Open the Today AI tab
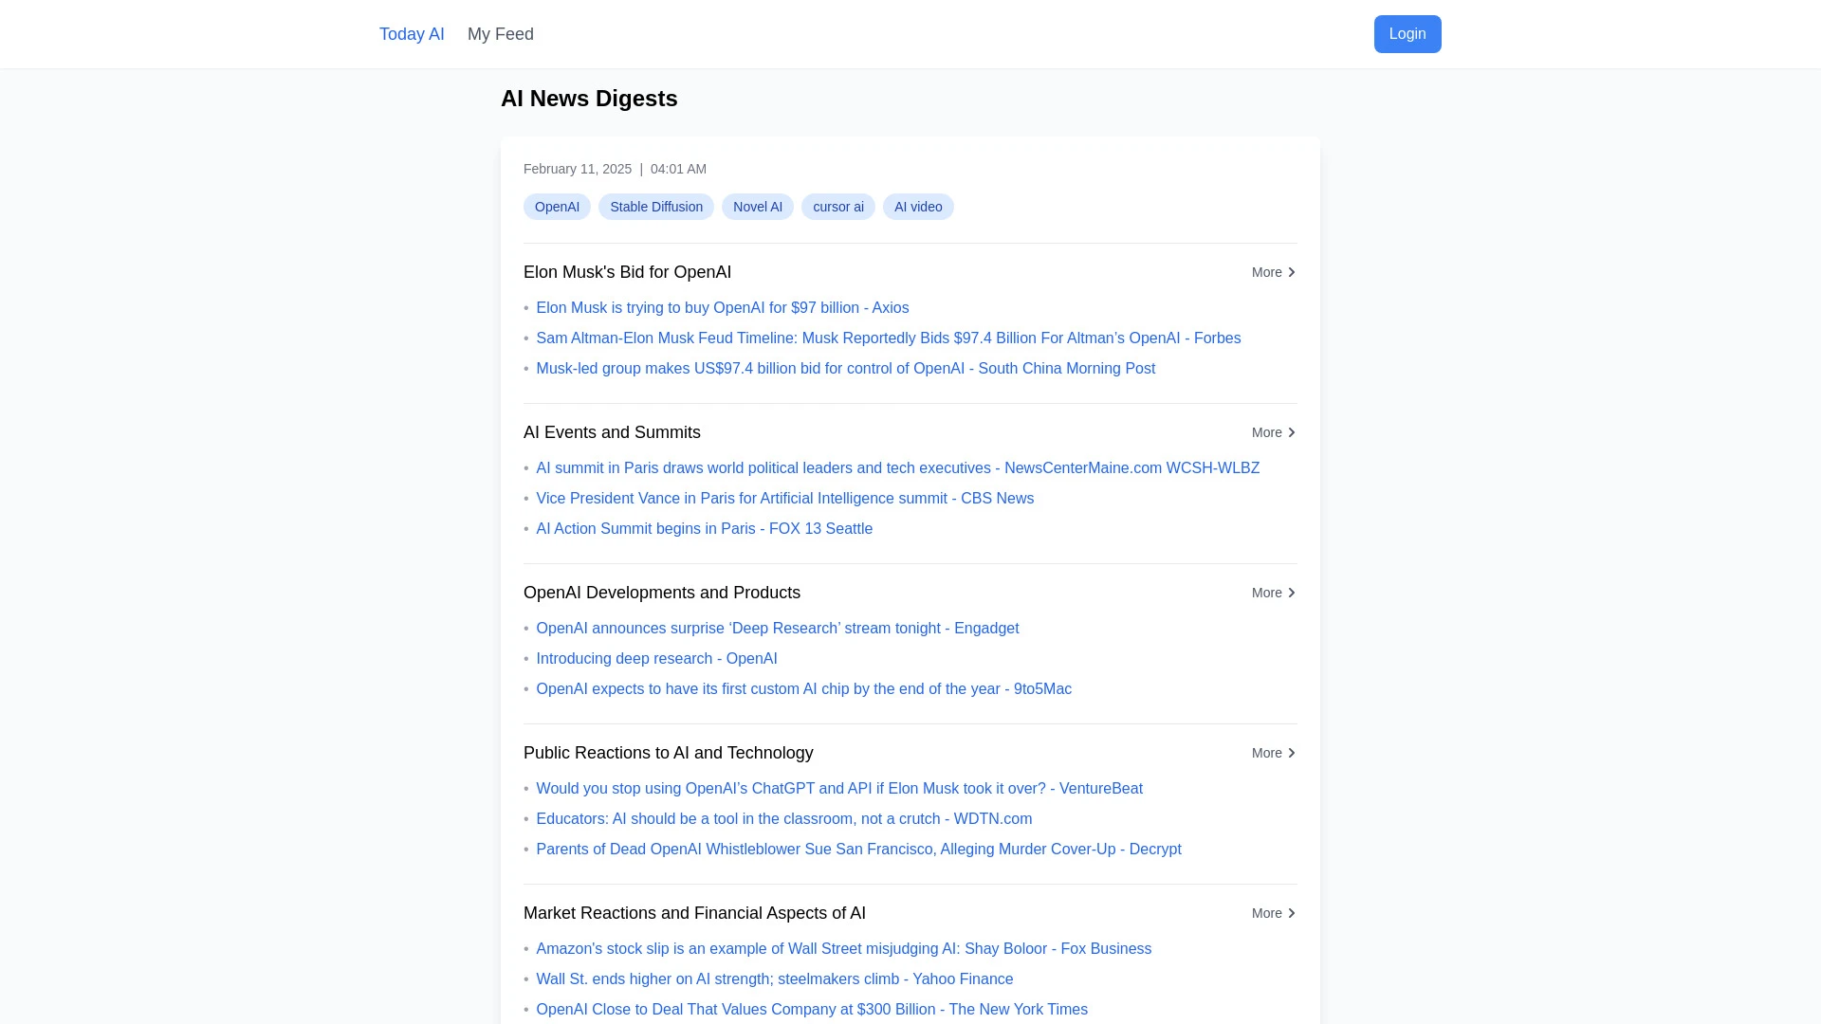 coord(412,34)
